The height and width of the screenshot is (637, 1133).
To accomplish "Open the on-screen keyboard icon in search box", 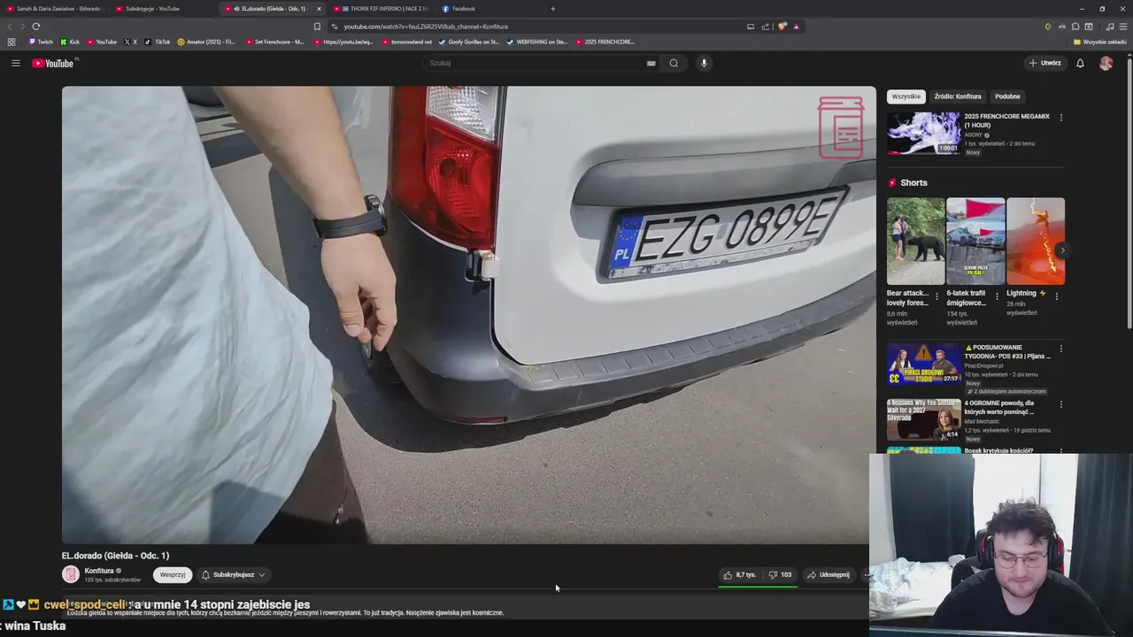I will 651,63.
